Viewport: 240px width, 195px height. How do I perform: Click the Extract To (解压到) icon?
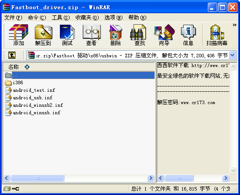(43, 35)
